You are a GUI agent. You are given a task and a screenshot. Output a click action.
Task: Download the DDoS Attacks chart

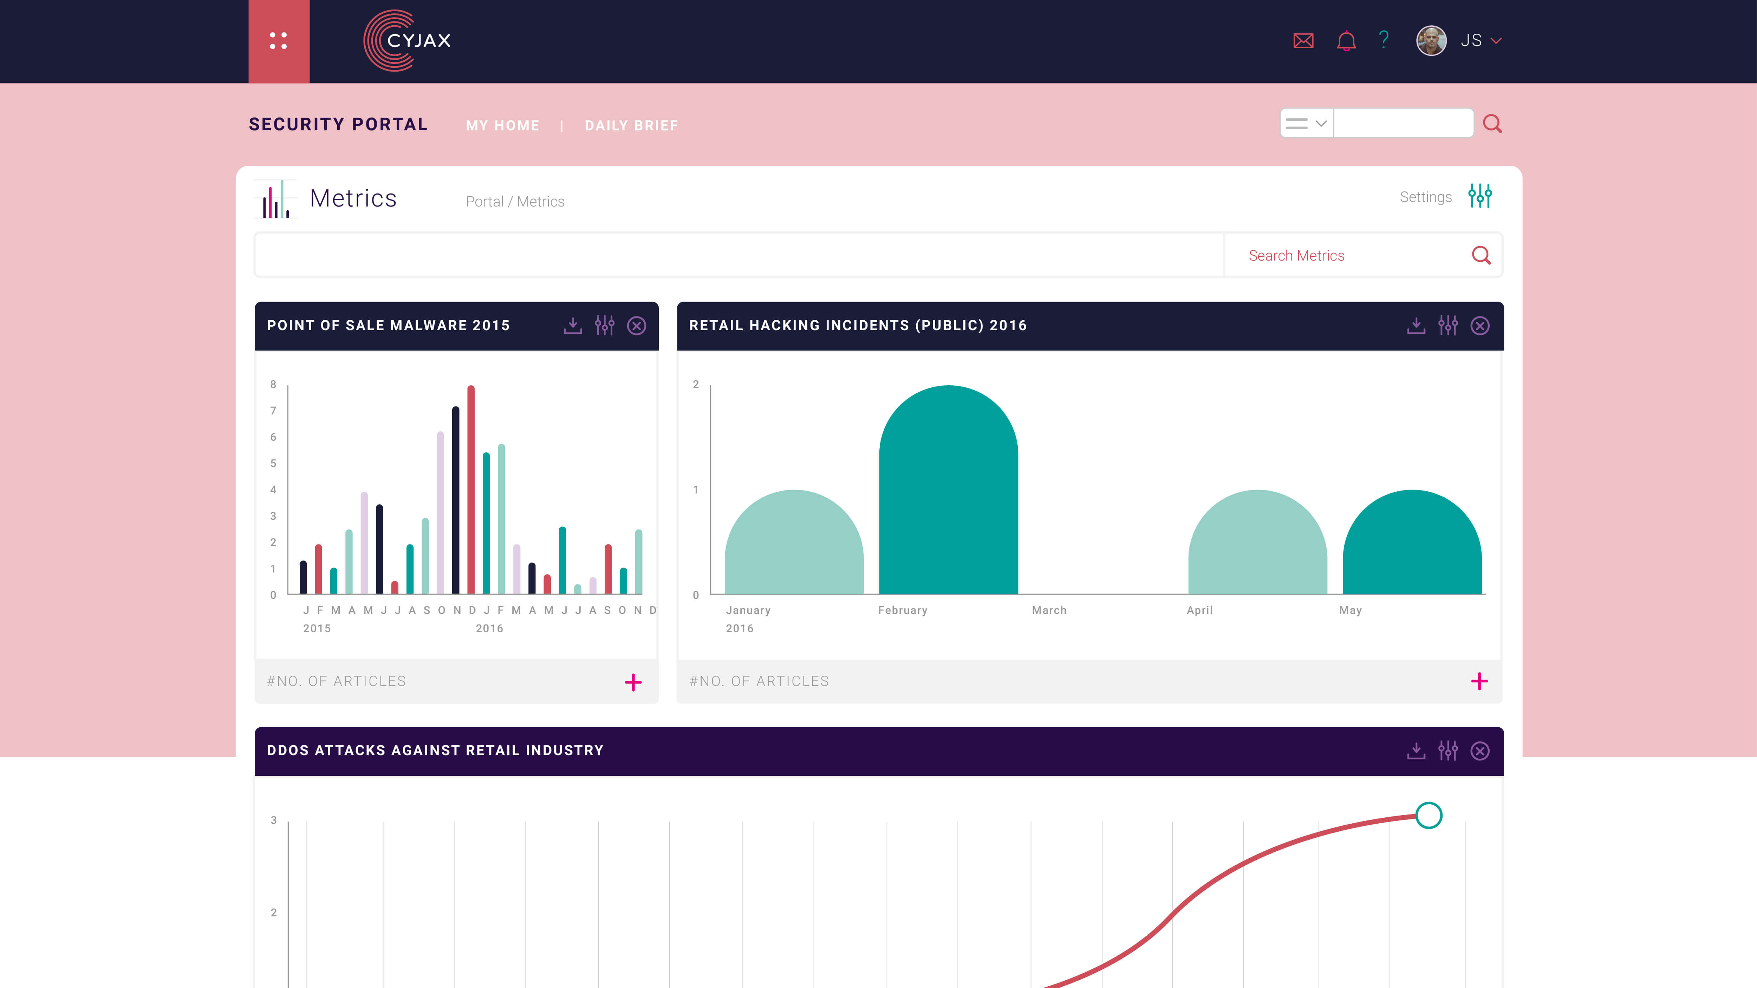[x=1416, y=751]
